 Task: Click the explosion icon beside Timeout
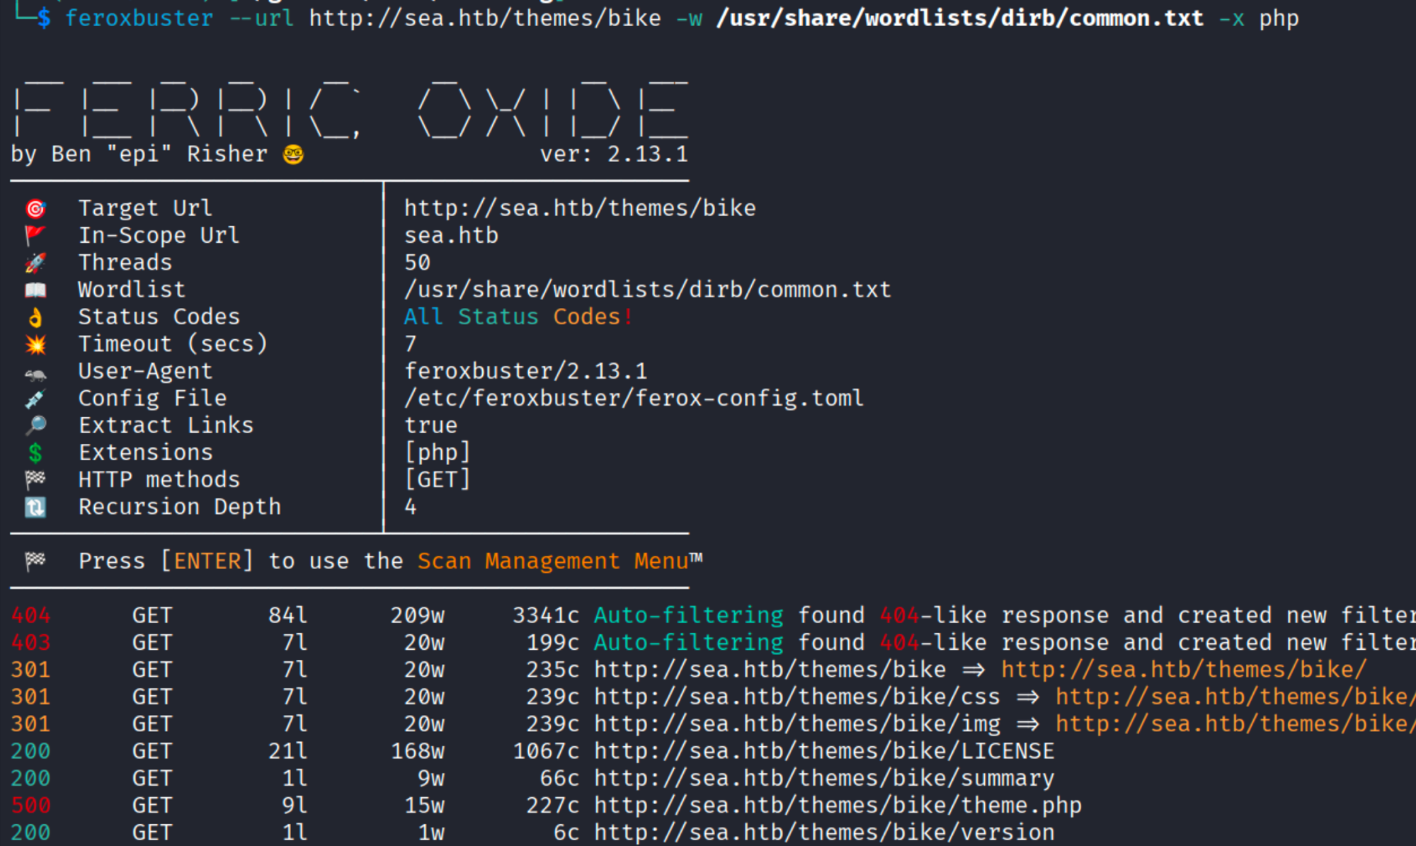[x=35, y=344]
